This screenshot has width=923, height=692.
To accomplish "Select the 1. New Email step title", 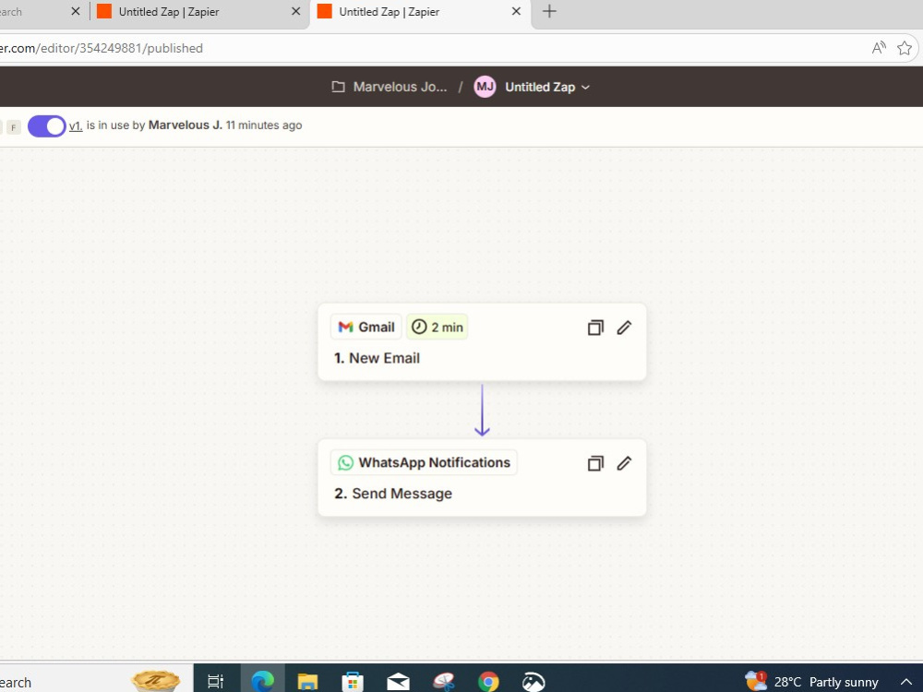I will pyautogui.click(x=377, y=358).
